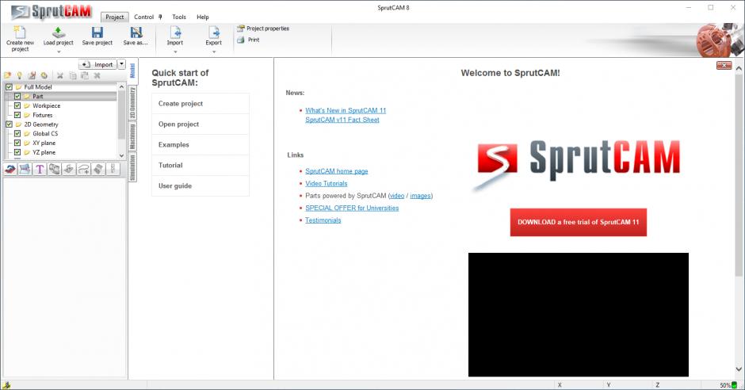This screenshot has width=745, height=390.
Task: Open the Tools menu
Action: coord(179,17)
